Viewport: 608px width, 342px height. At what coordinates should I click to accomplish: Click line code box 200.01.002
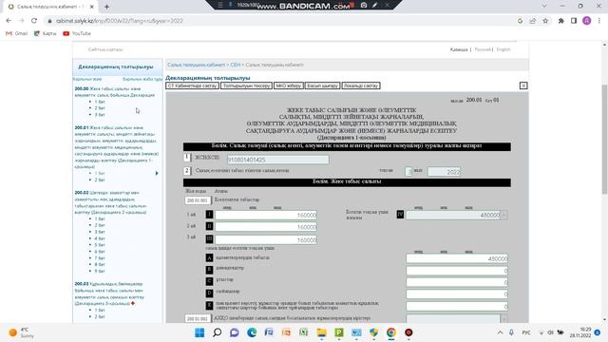[198, 318]
